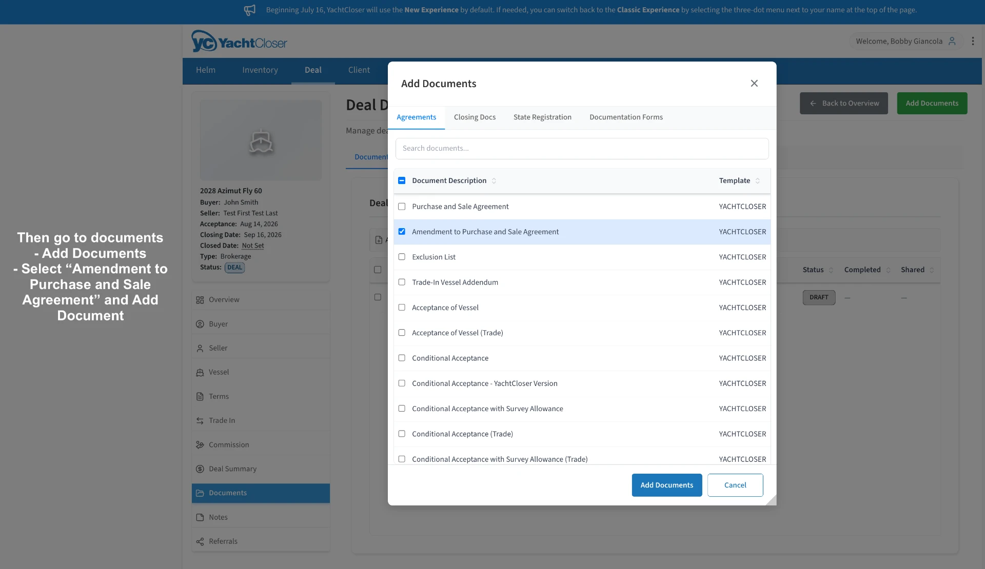Viewport: 985px width, 569px height.
Task: Toggle the select-all checkbox in Document Description header
Action: (402, 180)
